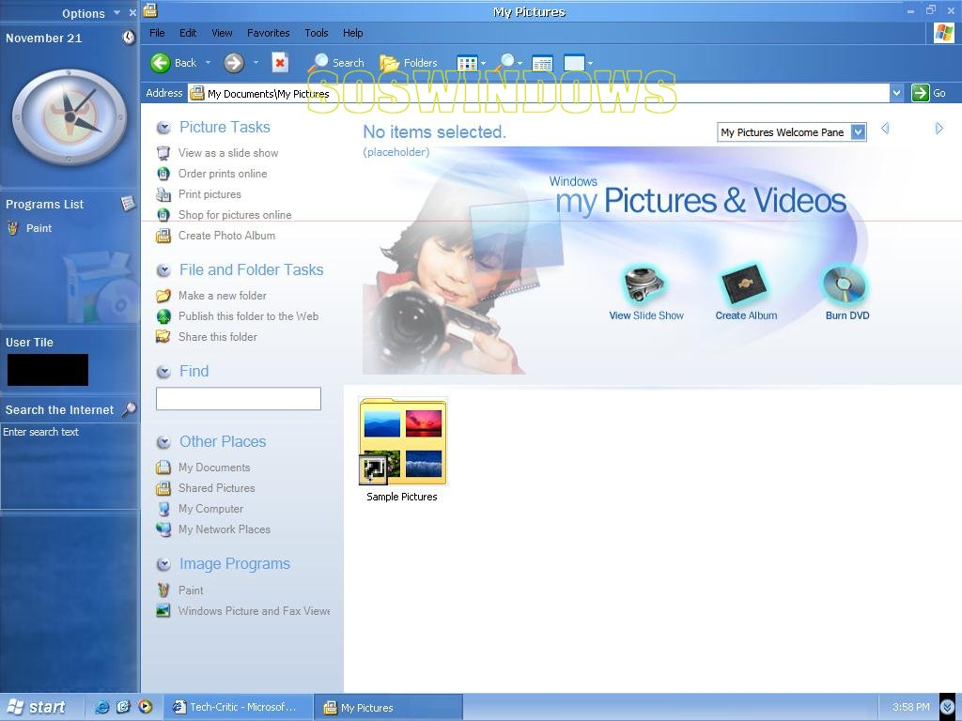Click the My Pictures taskbar button
The width and height of the screenshot is (962, 721).
388,708
